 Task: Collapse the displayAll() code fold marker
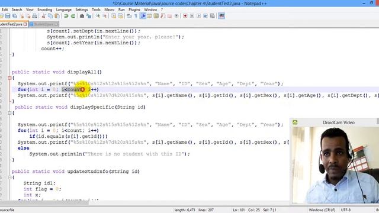pos(9,78)
